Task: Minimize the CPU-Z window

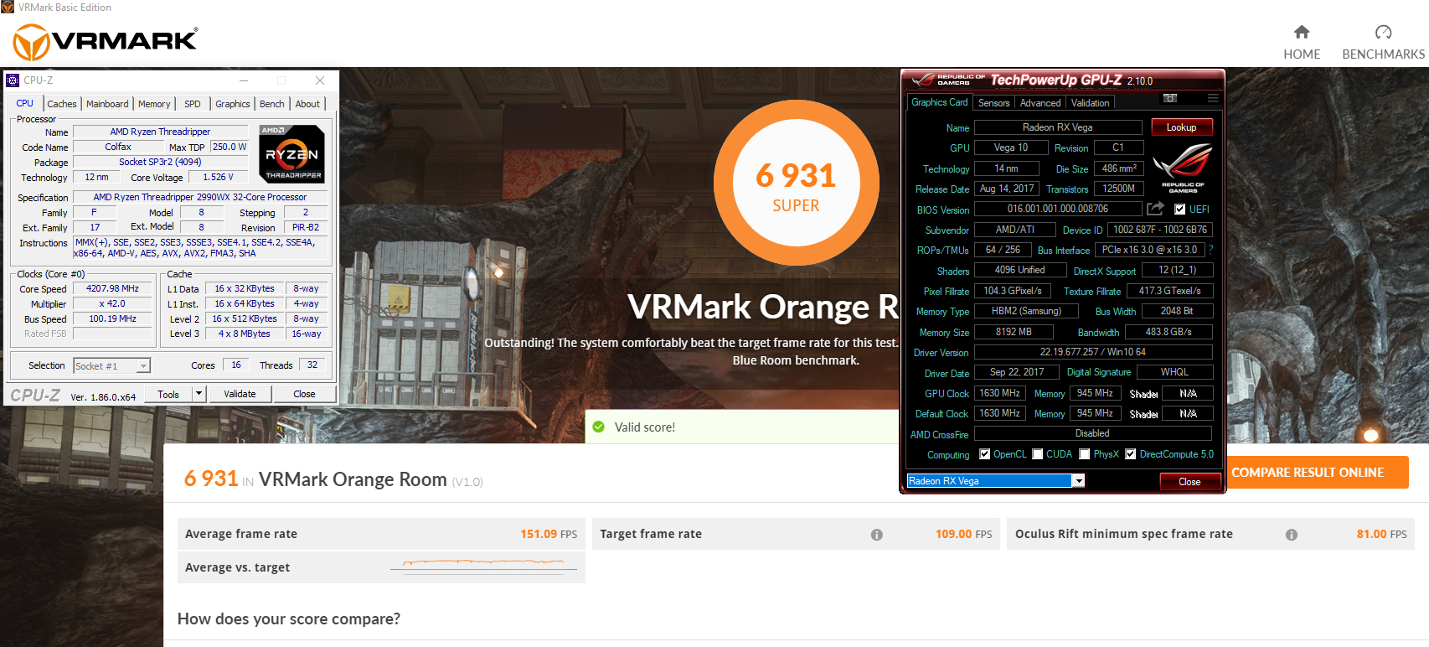Action: tap(244, 80)
